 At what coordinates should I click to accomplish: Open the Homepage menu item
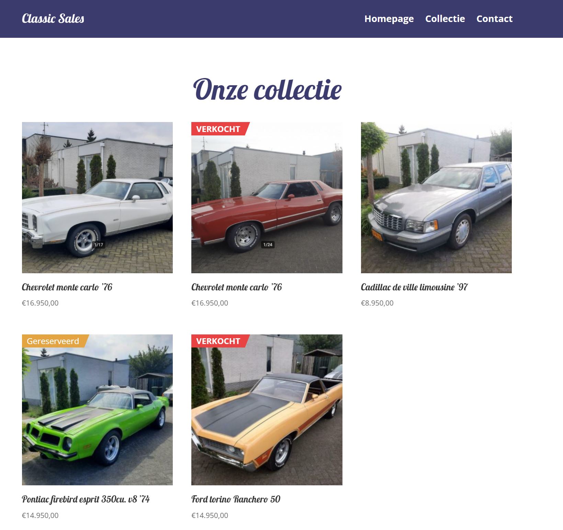pyautogui.click(x=389, y=19)
